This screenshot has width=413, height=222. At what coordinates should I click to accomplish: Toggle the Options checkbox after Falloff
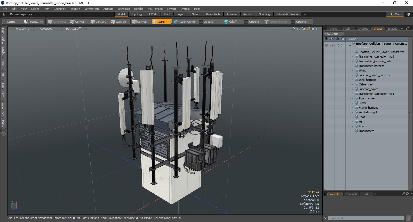246,22
